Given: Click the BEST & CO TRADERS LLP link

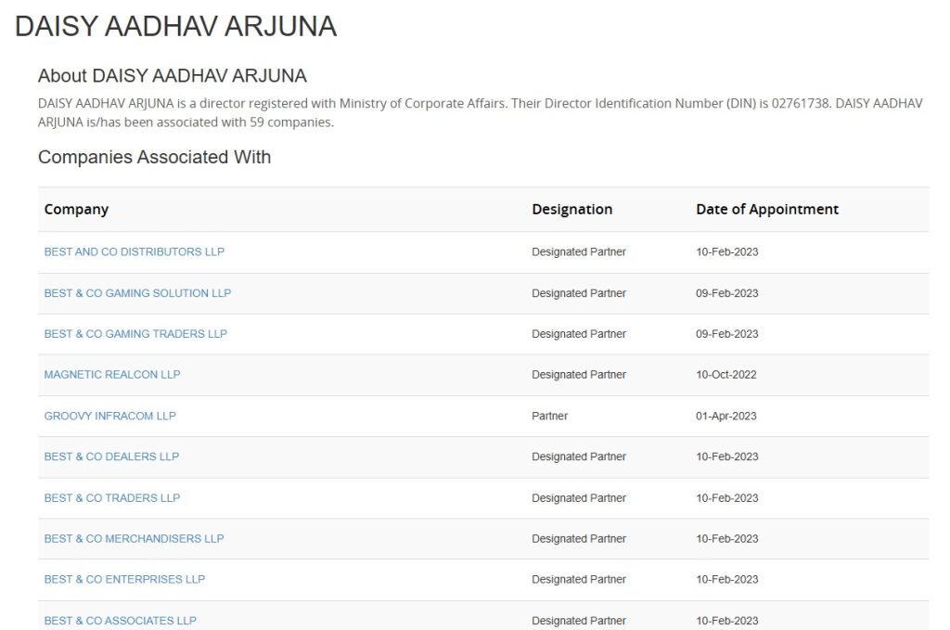Looking at the screenshot, I should tap(112, 497).
